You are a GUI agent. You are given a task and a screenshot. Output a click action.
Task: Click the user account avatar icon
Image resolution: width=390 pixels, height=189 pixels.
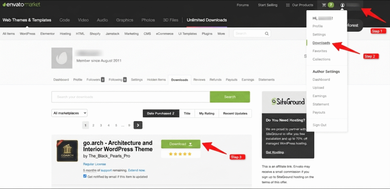(x=342, y=5)
